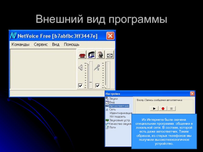Open the Помощь menu
The height and width of the screenshot is (152, 203).
(x=72, y=45)
